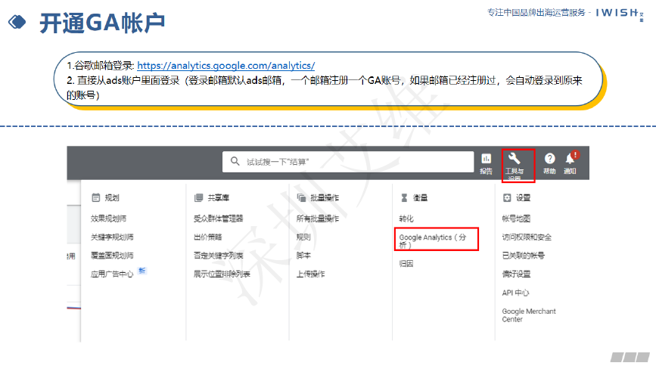Click the 新 badge beside 应用广告中心
The height and width of the screenshot is (369, 656).
[x=141, y=271]
